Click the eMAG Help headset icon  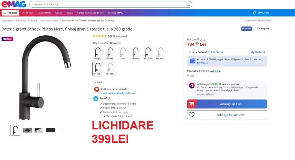coord(255,13)
